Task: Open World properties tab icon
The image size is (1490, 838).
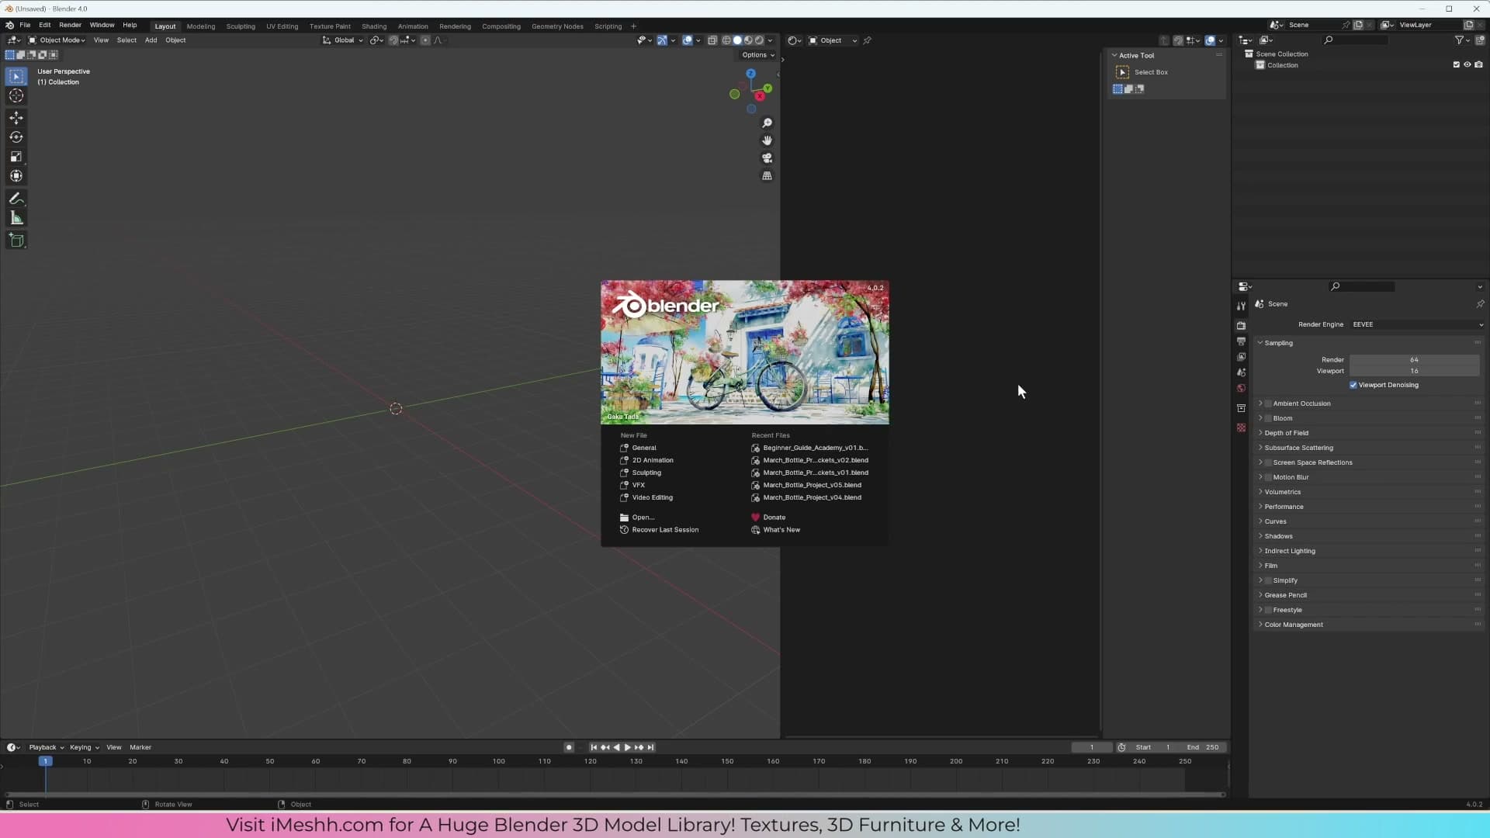Action: (1241, 388)
